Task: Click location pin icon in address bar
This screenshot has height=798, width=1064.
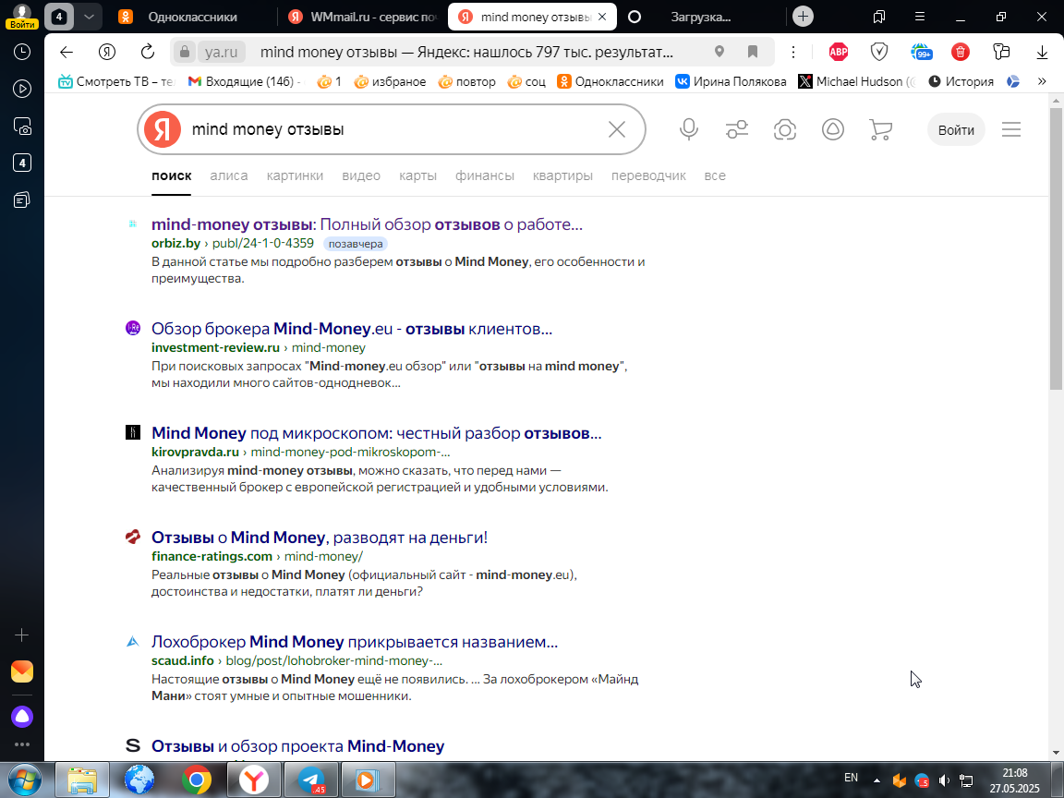Action: pyautogui.click(x=719, y=52)
